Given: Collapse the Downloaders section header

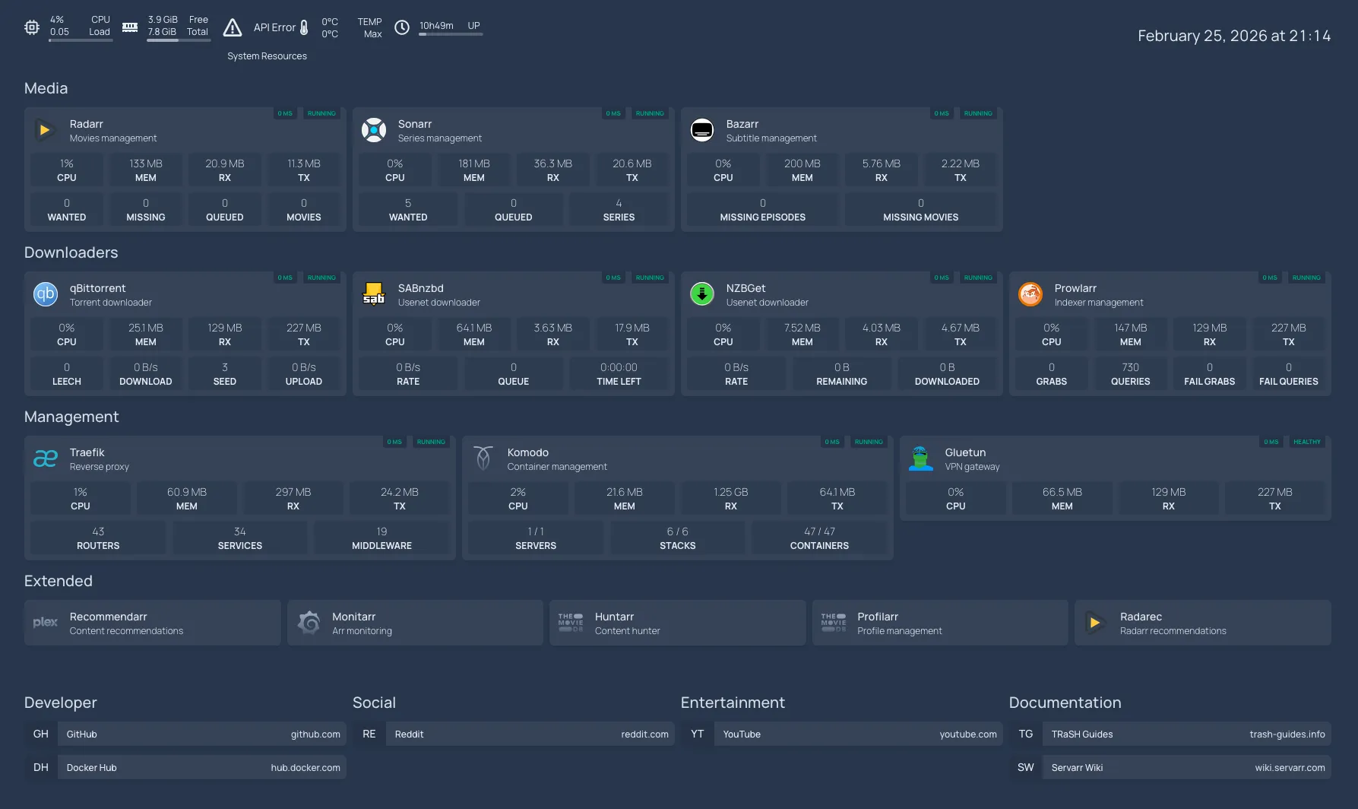Looking at the screenshot, I should [71, 252].
